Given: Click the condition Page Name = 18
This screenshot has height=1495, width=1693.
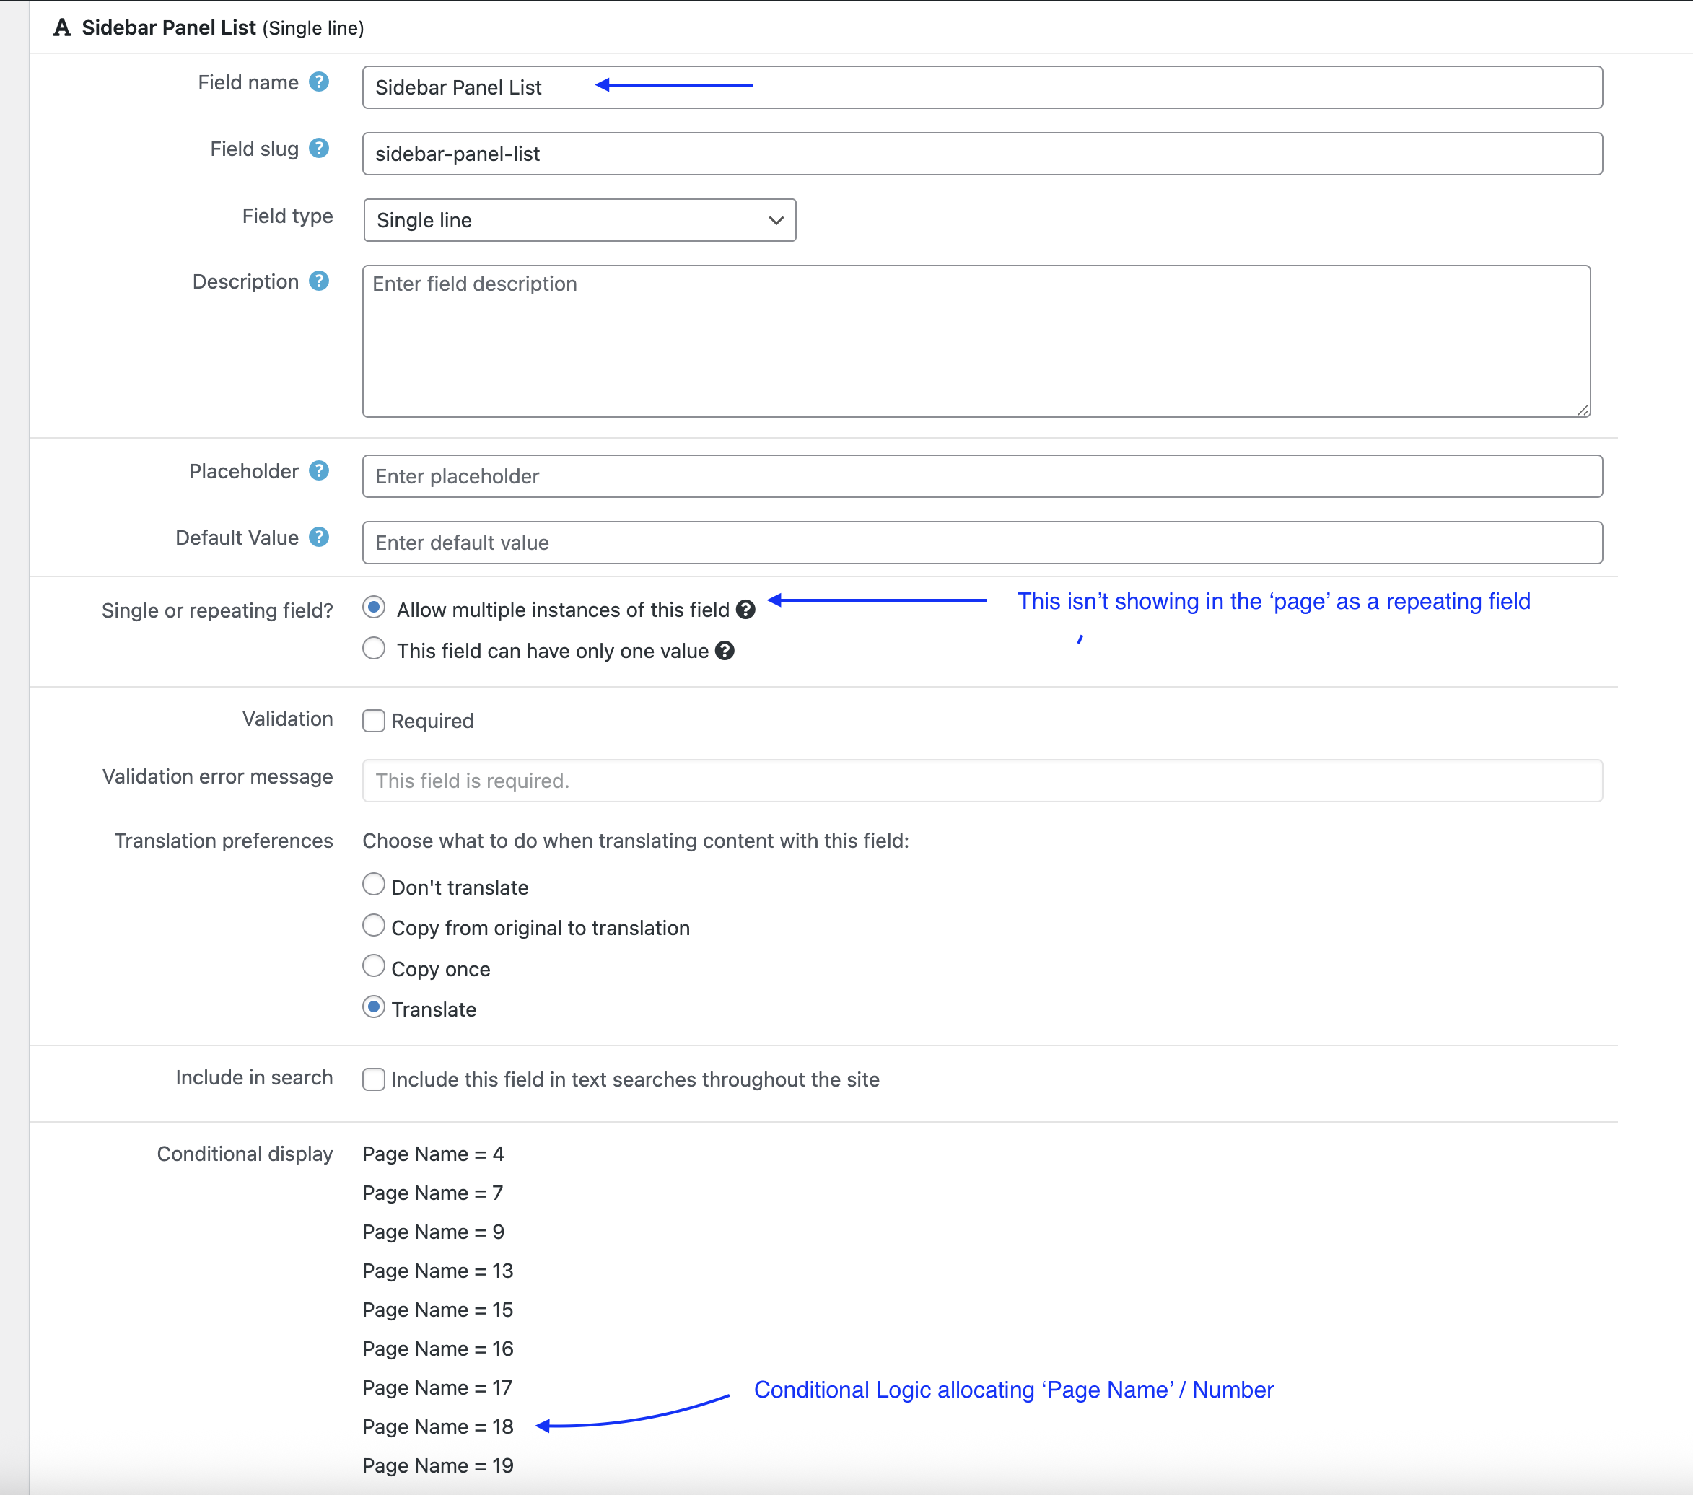Looking at the screenshot, I should [x=438, y=1426].
